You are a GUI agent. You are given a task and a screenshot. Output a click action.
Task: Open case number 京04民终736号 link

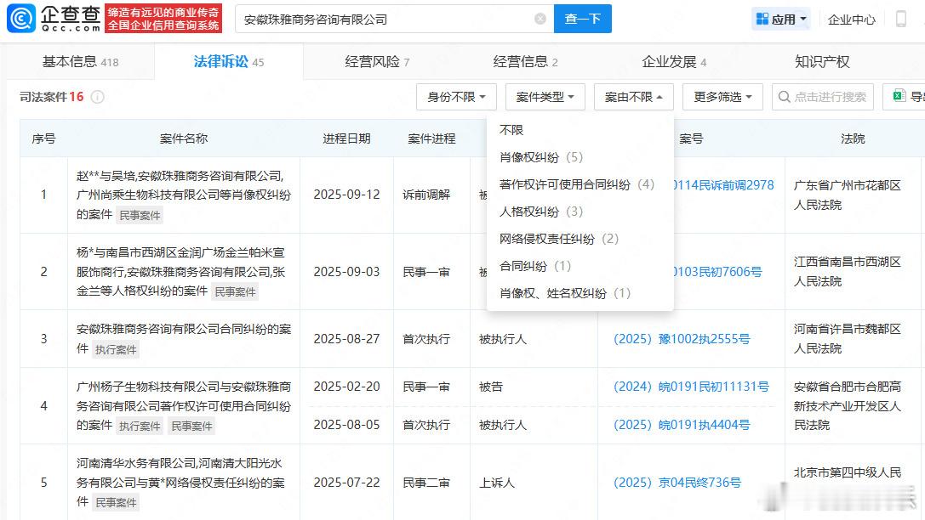click(x=677, y=483)
